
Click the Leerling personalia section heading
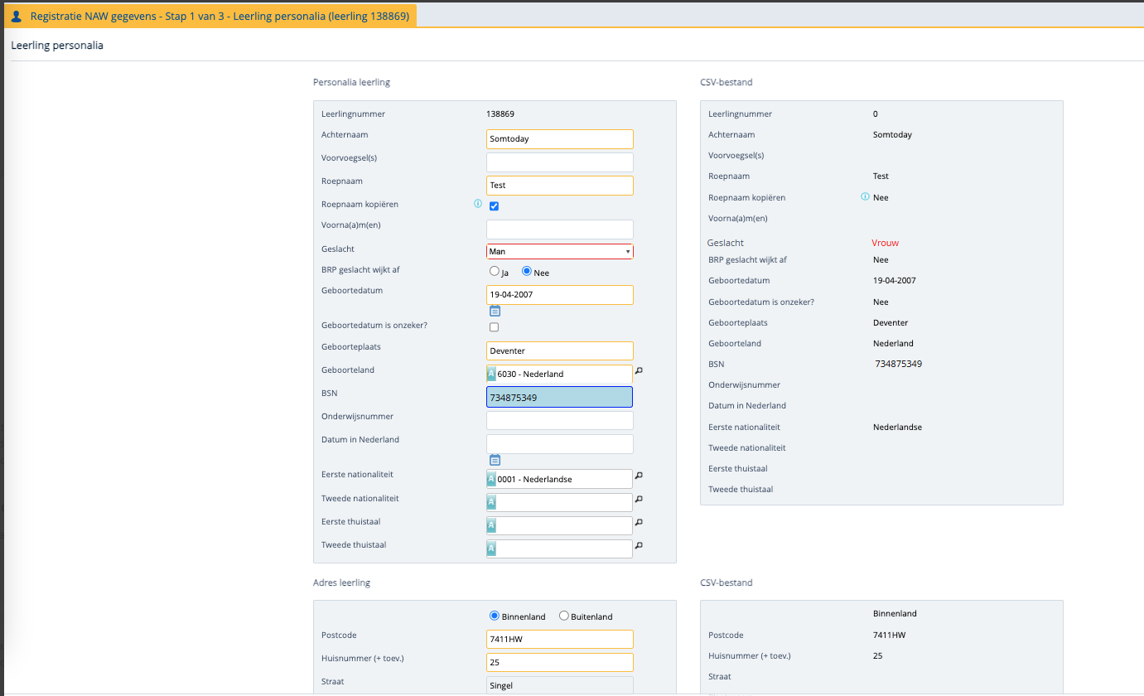57,46
